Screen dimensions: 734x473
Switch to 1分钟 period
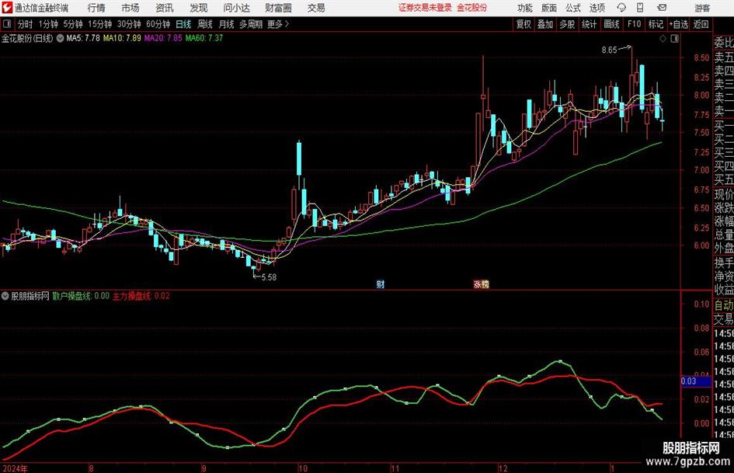click(x=47, y=24)
